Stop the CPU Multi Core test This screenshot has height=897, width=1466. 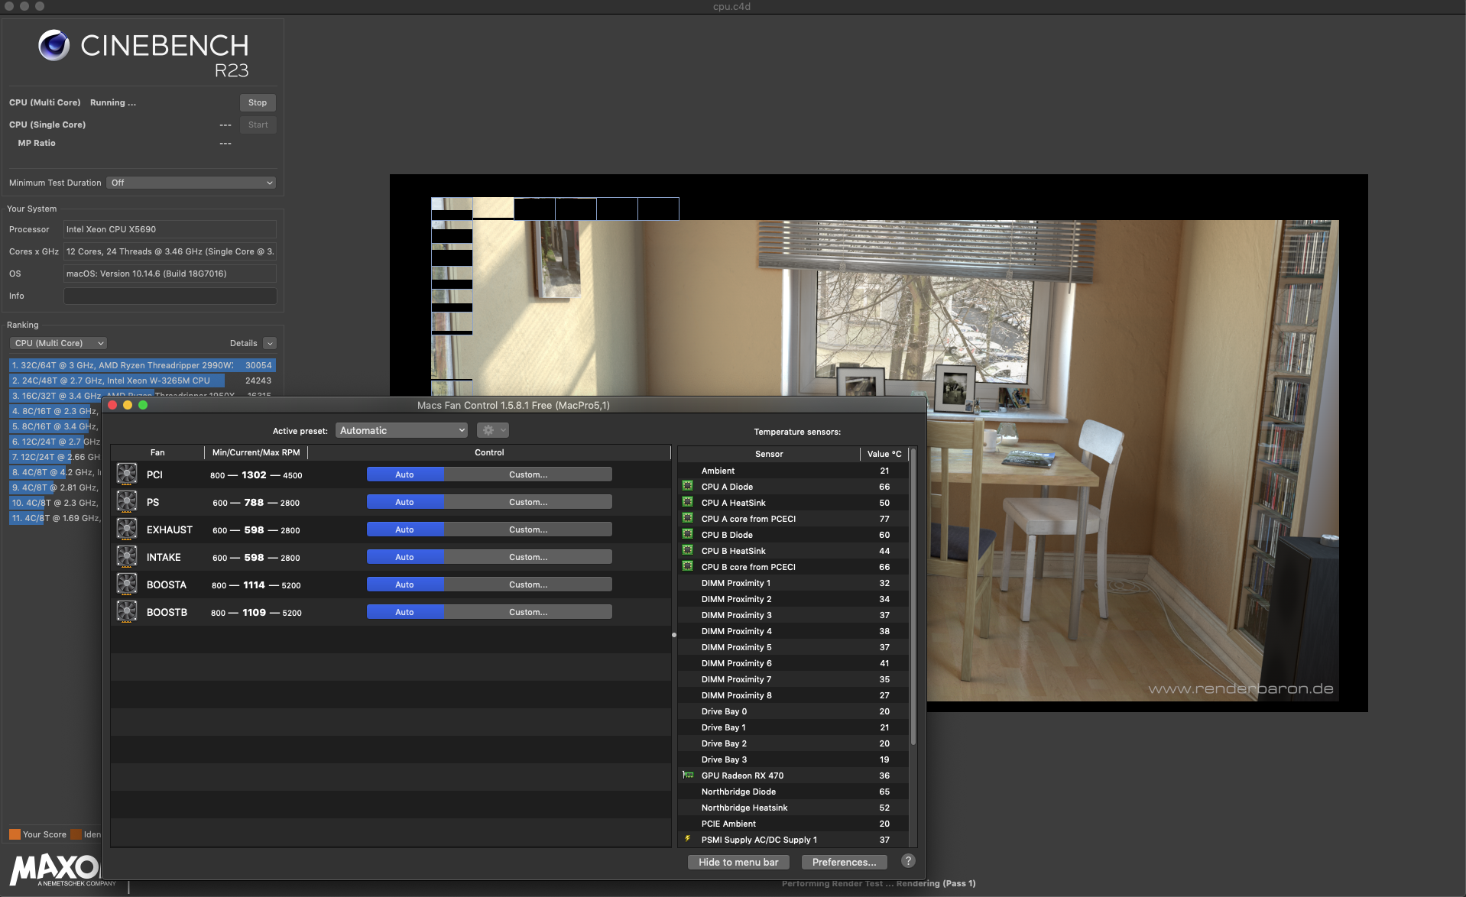258,102
